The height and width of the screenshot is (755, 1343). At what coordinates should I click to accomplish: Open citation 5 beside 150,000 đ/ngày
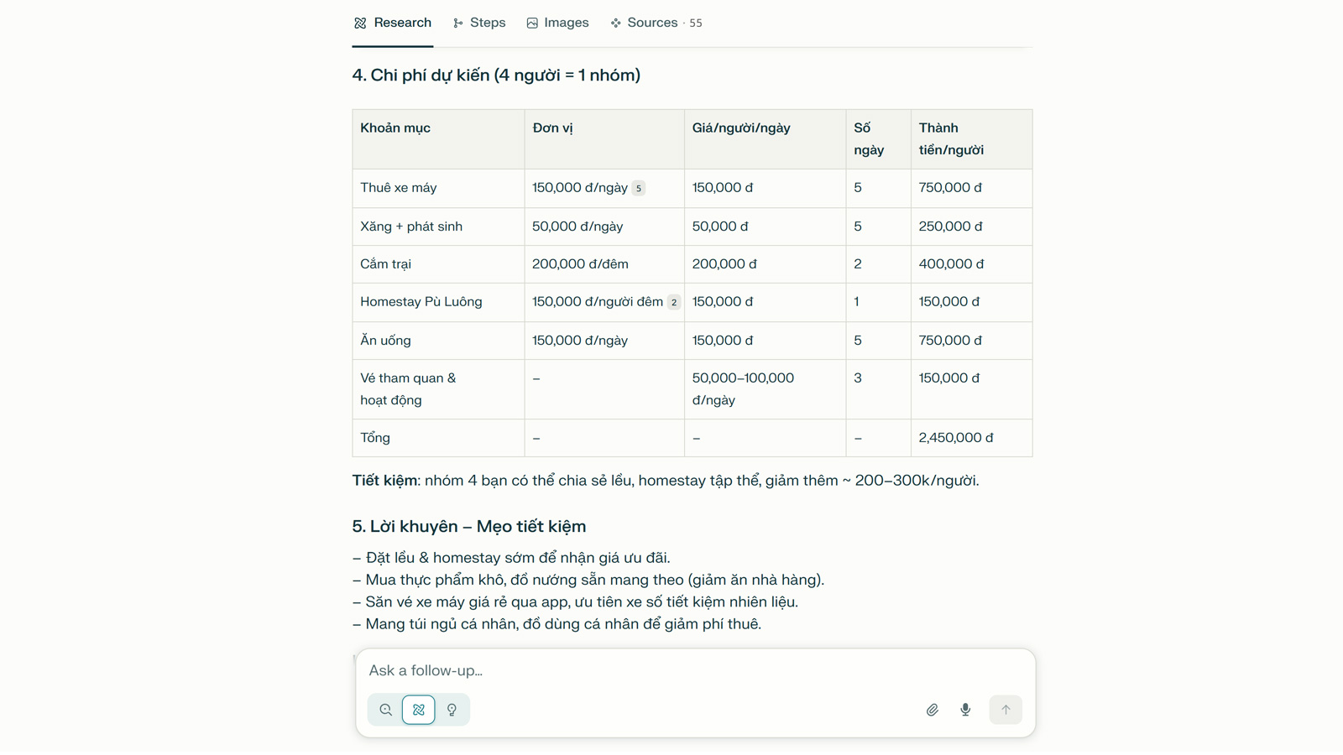tap(639, 188)
